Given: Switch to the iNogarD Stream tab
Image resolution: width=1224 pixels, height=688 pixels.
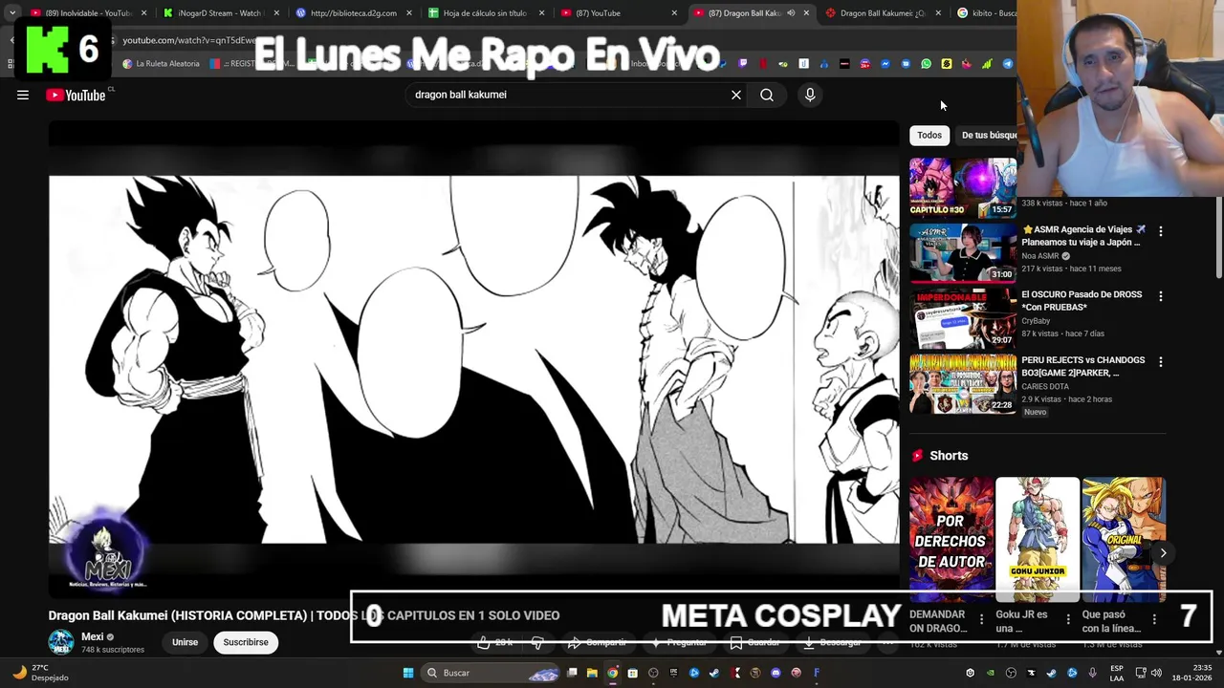Looking at the screenshot, I should click(220, 13).
